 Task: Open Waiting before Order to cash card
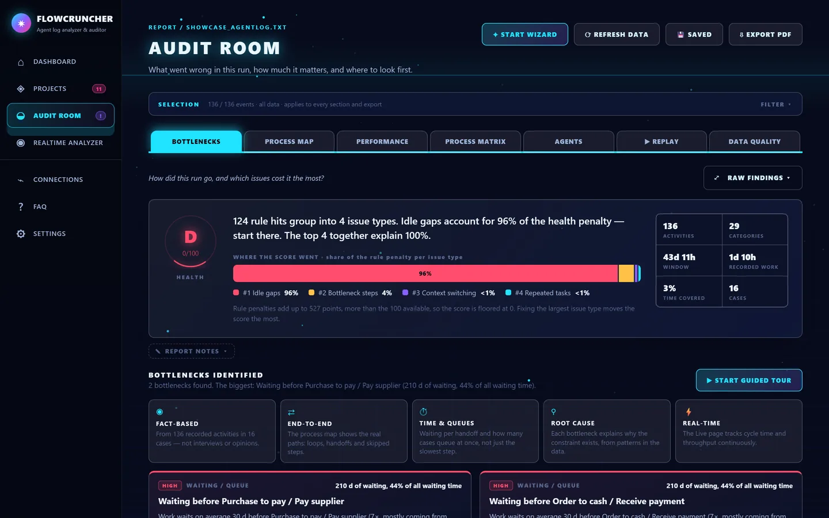point(641,495)
